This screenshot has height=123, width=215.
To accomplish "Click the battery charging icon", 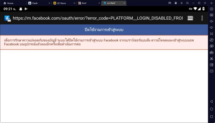I will click(x=203, y=9).
